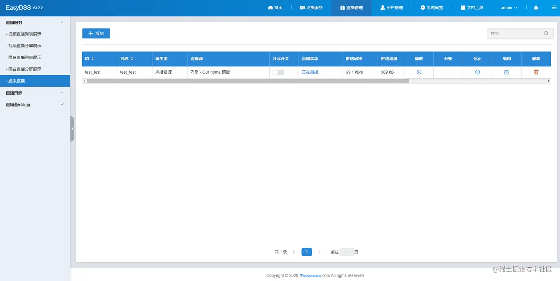Open the admin user dropdown

(509, 8)
